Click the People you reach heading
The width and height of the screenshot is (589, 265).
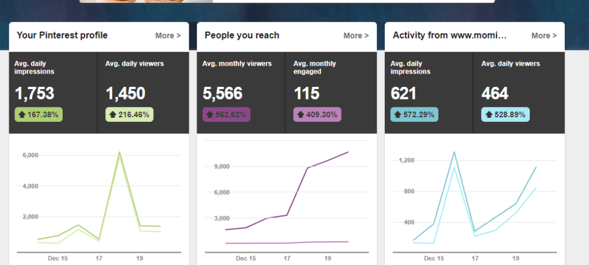pyautogui.click(x=242, y=35)
